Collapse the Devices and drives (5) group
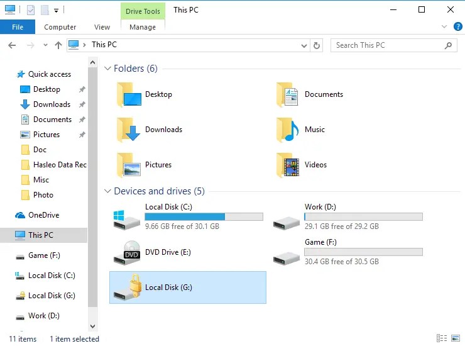 [107, 191]
